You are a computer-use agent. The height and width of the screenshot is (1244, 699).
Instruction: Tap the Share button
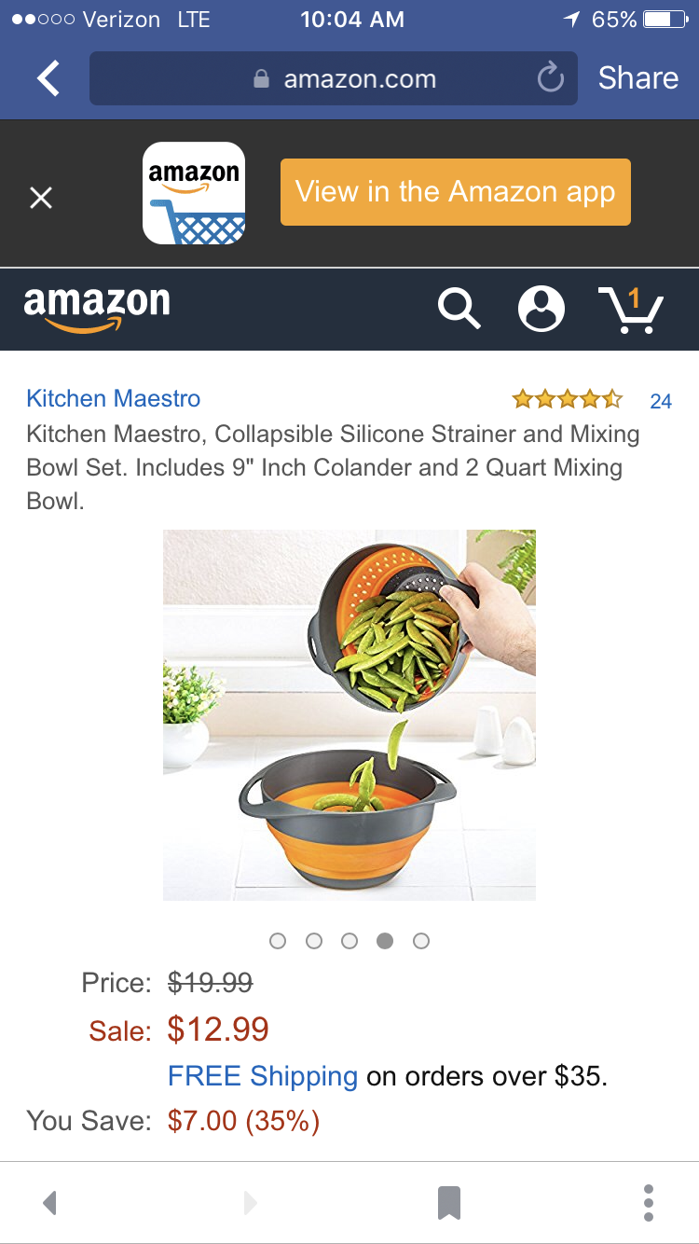(x=638, y=78)
